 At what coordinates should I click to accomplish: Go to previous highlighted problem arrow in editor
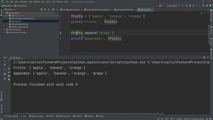click(205, 13)
